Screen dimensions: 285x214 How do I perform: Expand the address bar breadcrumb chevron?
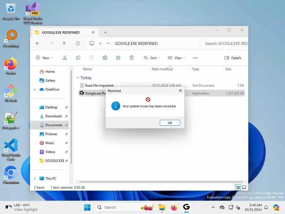(x=100, y=43)
